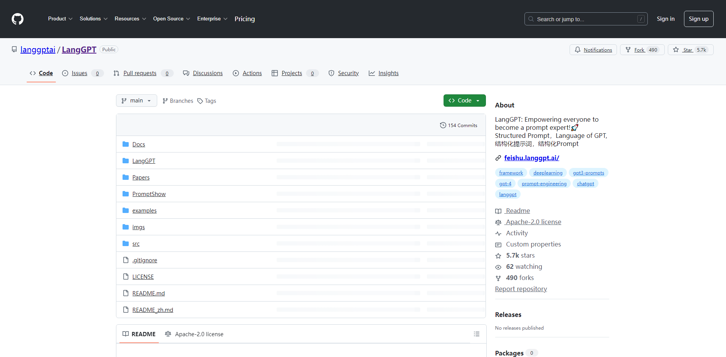
Task: Open the langgptai owner link
Action: 38,50
